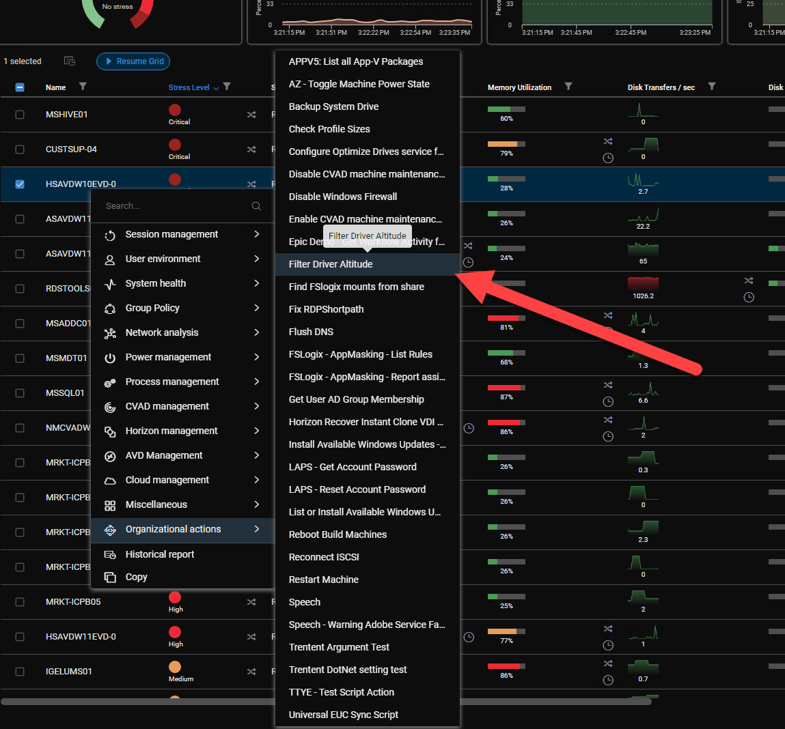Check the CUSTSUP-04 row checkbox
The height and width of the screenshot is (729, 785).
point(20,149)
